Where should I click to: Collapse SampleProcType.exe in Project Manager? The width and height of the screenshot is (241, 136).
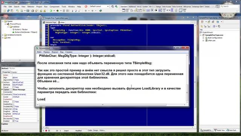[201, 35]
